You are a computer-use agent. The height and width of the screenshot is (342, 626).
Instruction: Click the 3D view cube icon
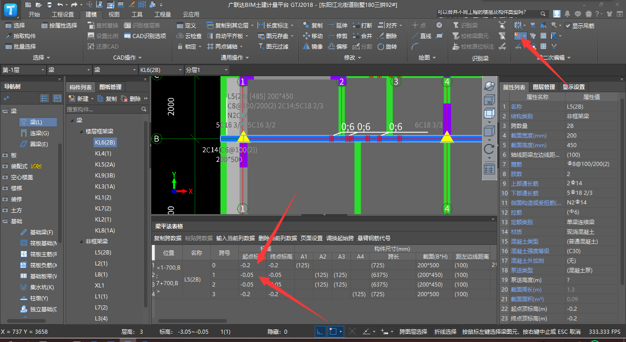tap(489, 99)
